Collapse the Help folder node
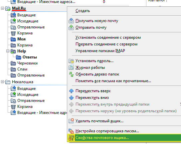 tap(8, 51)
